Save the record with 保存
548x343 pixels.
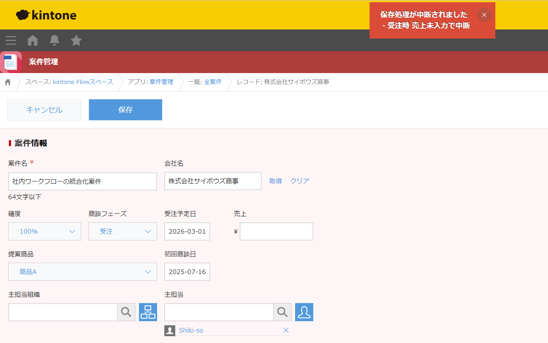(125, 109)
